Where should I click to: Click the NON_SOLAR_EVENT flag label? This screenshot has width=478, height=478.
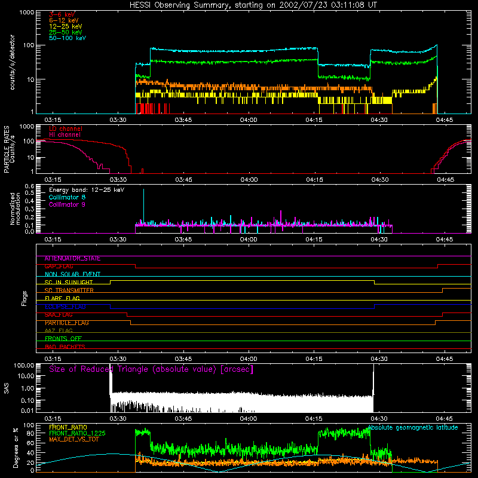pos(72,274)
